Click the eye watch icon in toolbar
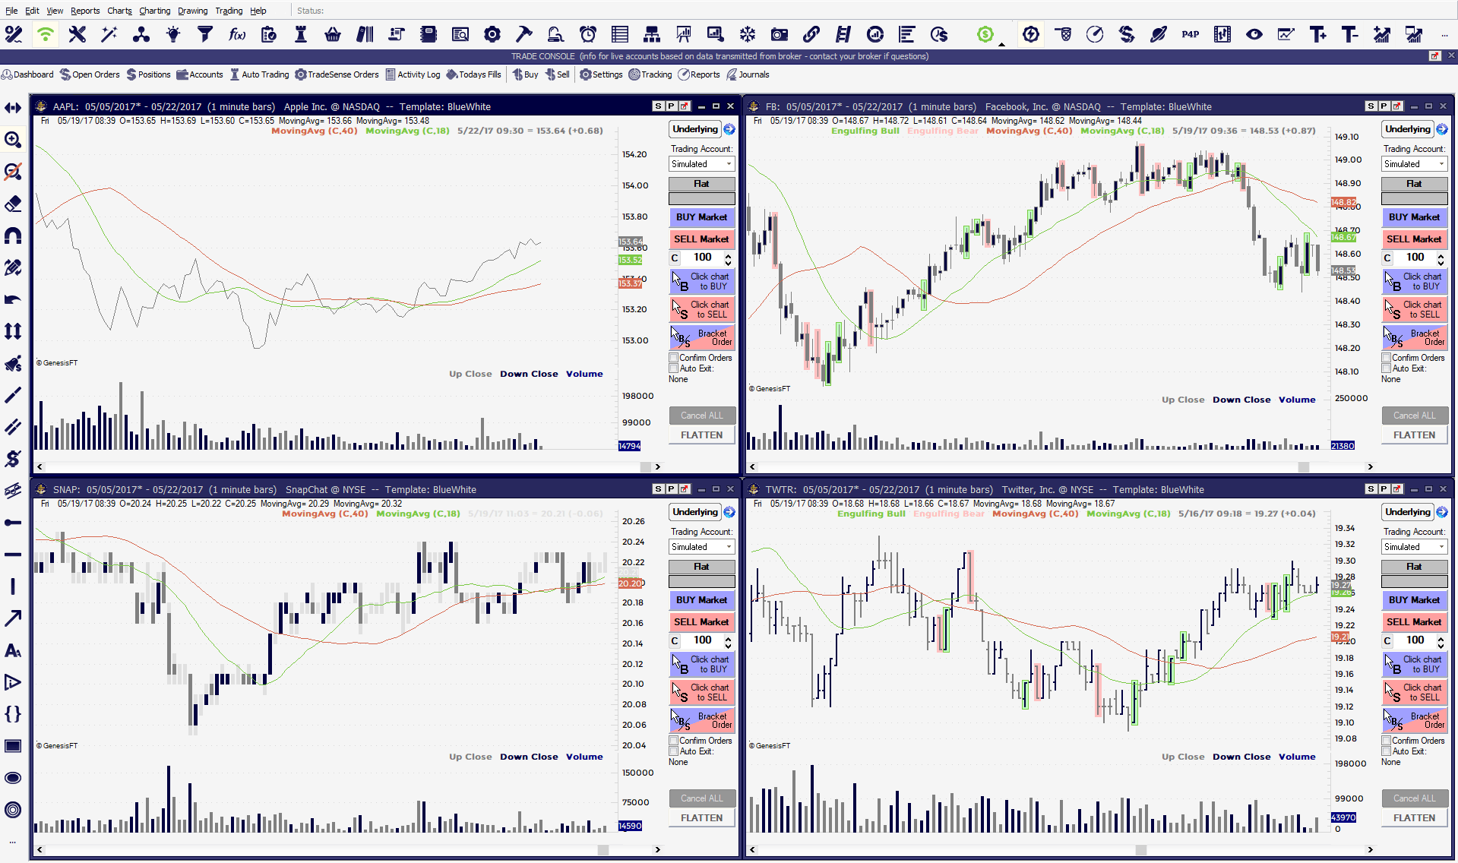 click(1254, 34)
